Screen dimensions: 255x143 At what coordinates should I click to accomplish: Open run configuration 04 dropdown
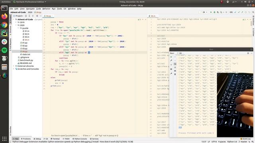tap(204, 12)
